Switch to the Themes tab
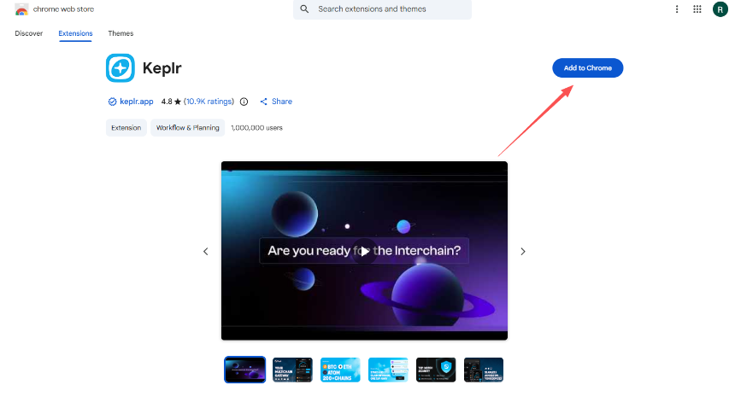The image size is (735, 396). coord(121,33)
